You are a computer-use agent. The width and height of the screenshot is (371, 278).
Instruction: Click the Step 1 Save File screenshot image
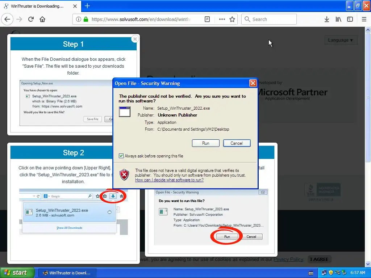[x=66, y=103]
